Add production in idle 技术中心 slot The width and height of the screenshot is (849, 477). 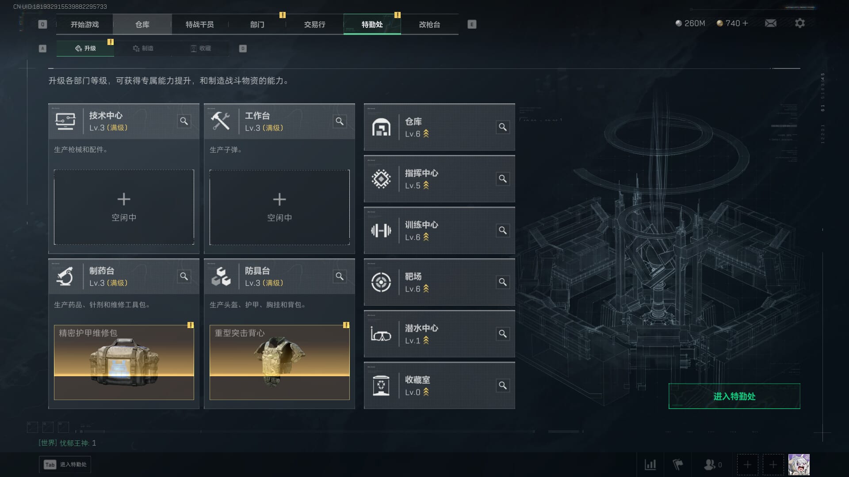pyautogui.click(x=124, y=207)
